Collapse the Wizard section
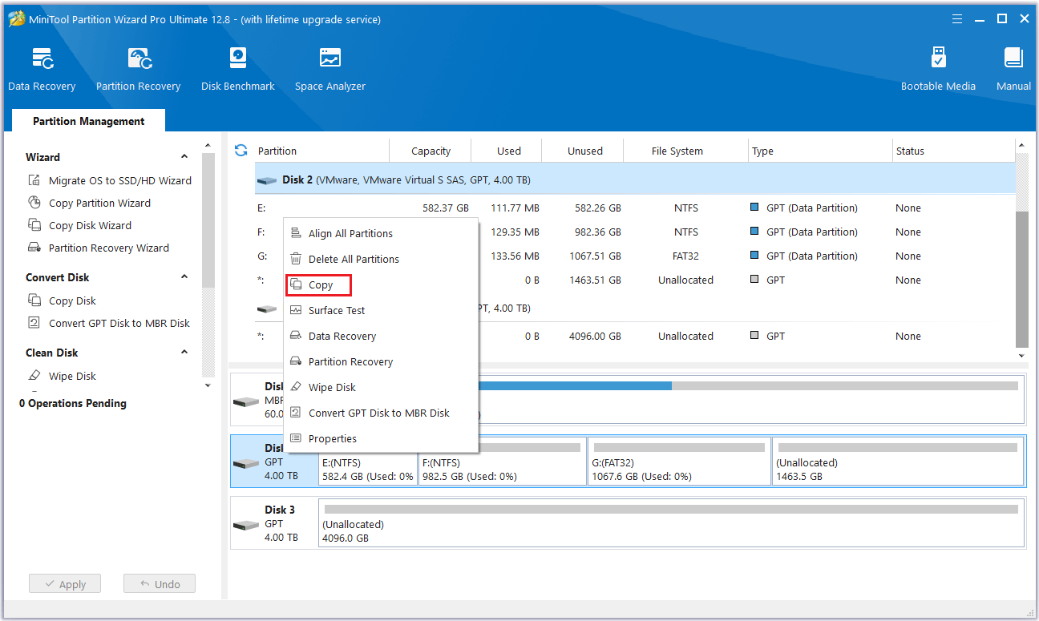1039x621 pixels. click(x=184, y=157)
